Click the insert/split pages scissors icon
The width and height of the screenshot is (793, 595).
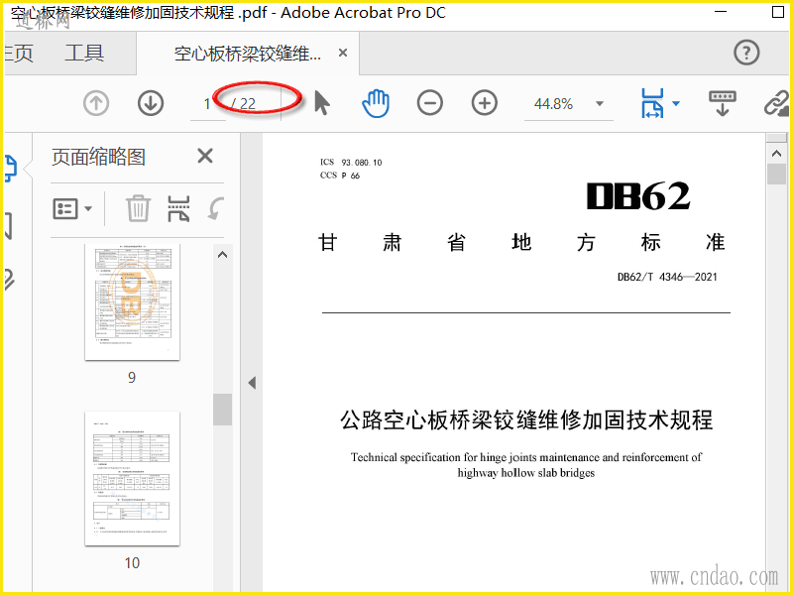[x=178, y=208]
